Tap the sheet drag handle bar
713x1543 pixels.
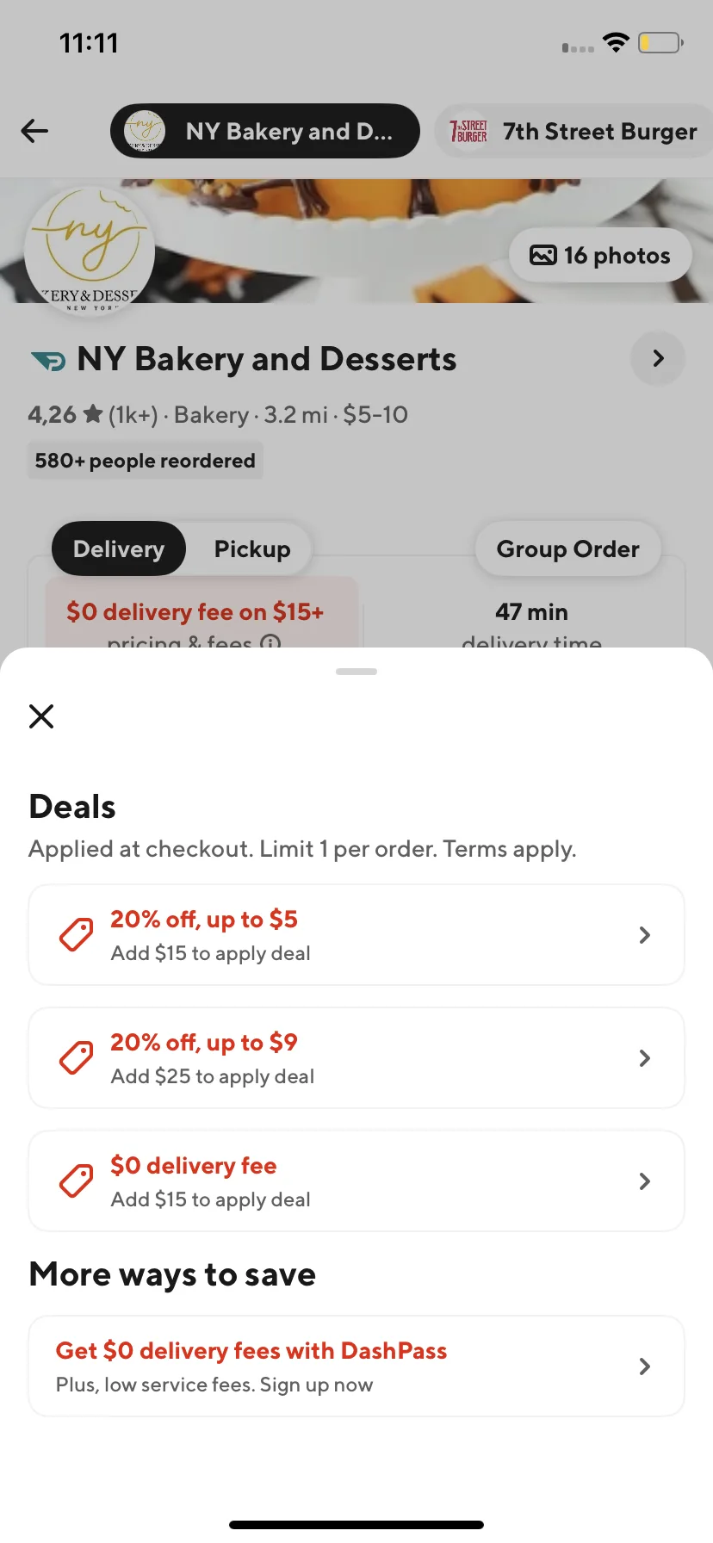coord(356,671)
